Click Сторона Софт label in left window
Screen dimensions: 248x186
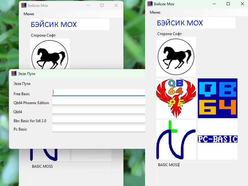pos(43,35)
